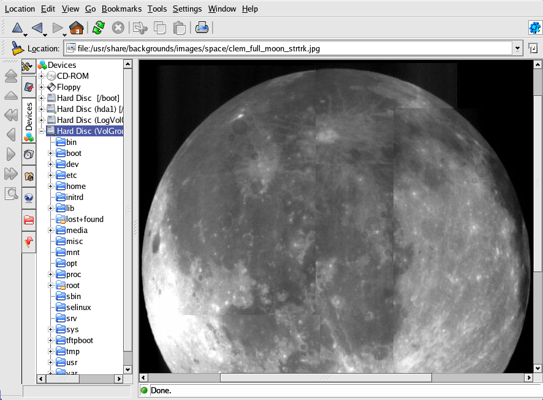Image resolution: width=543 pixels, height=400 pixels.
Task: Click the Home toolbar icon
Action: point(76,28)
